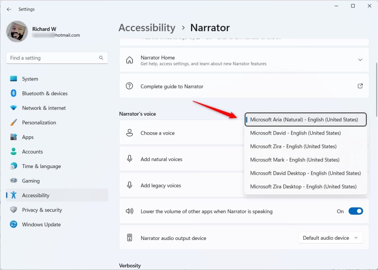Minimize the Settings window
Image resolution: width=378 pixels, height=270 pixels.
(337, 6)
